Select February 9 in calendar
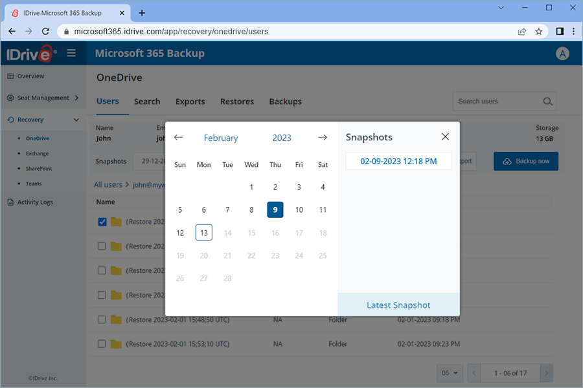 (x=275, y=210)
